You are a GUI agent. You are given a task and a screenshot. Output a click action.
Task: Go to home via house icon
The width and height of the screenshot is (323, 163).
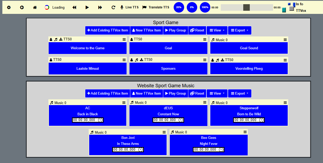[35, 7]
